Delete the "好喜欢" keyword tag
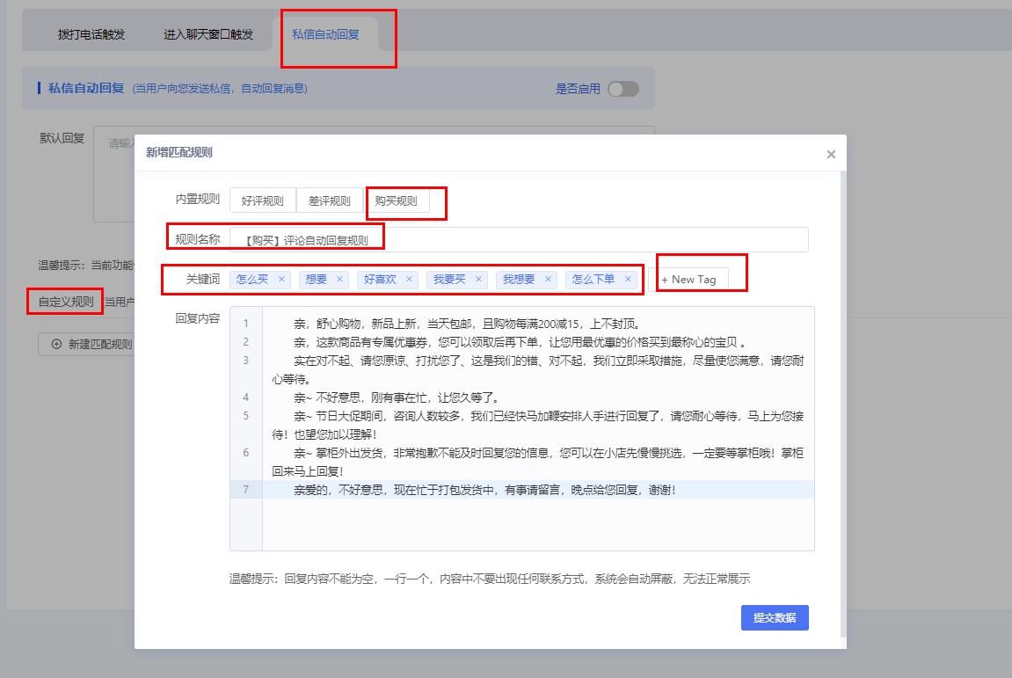 point(408,279)
